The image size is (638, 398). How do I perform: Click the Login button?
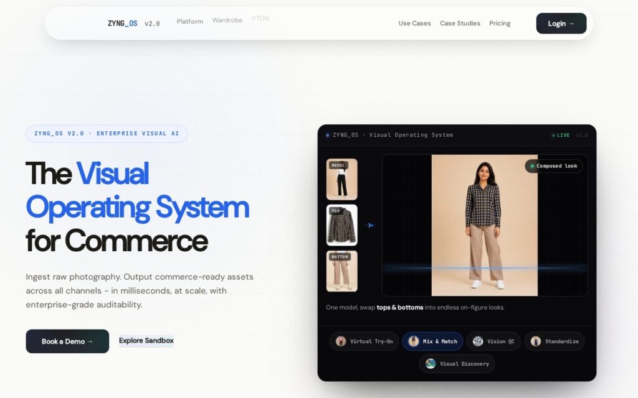561,23
